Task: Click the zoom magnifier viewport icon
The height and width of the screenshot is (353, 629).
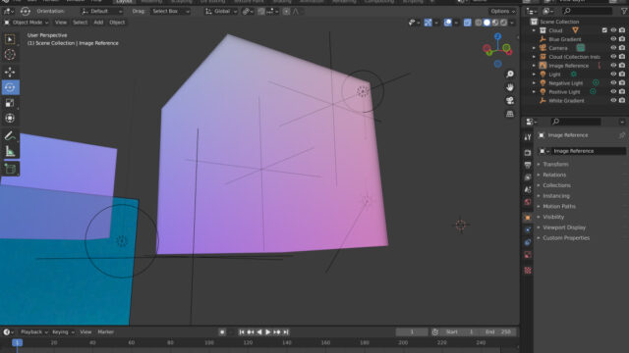Action: (x=510, y=75)
